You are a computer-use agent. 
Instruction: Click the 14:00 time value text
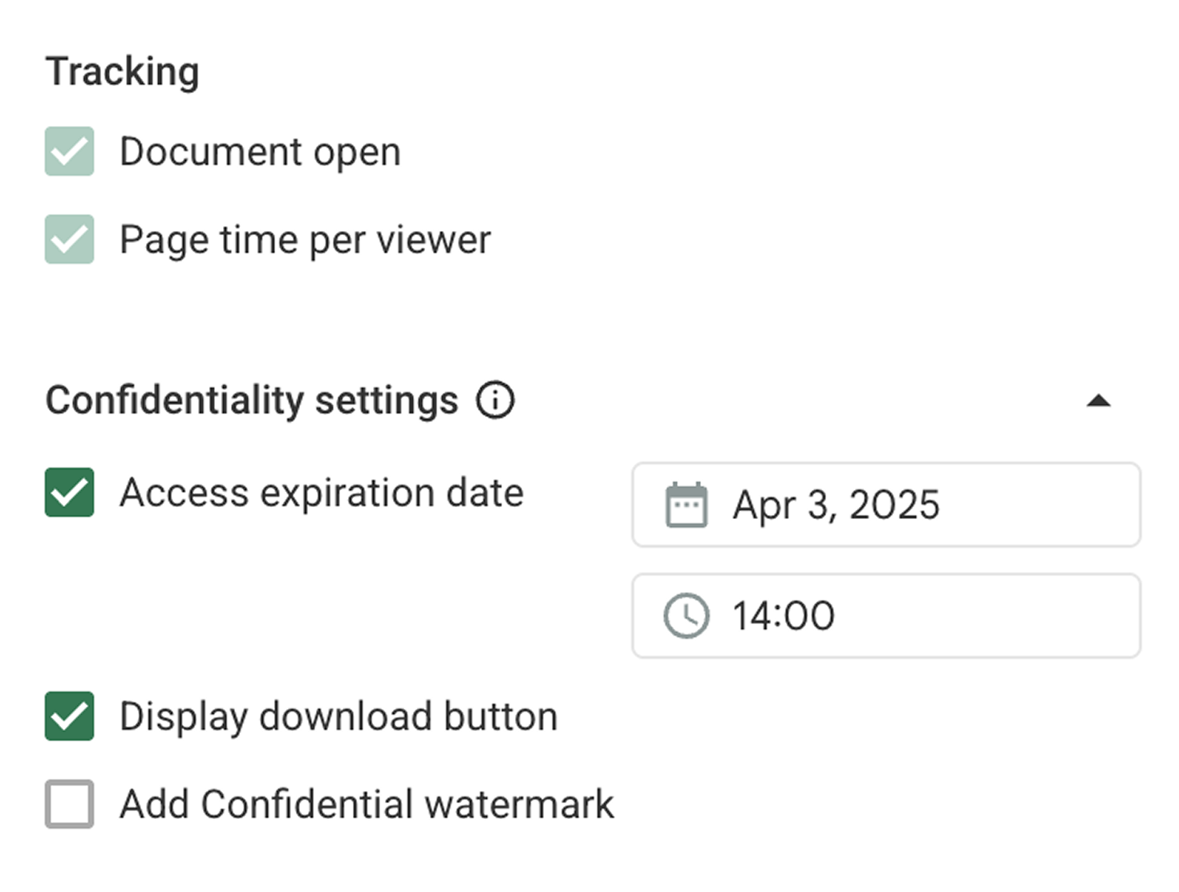click(x=784, y=616)
